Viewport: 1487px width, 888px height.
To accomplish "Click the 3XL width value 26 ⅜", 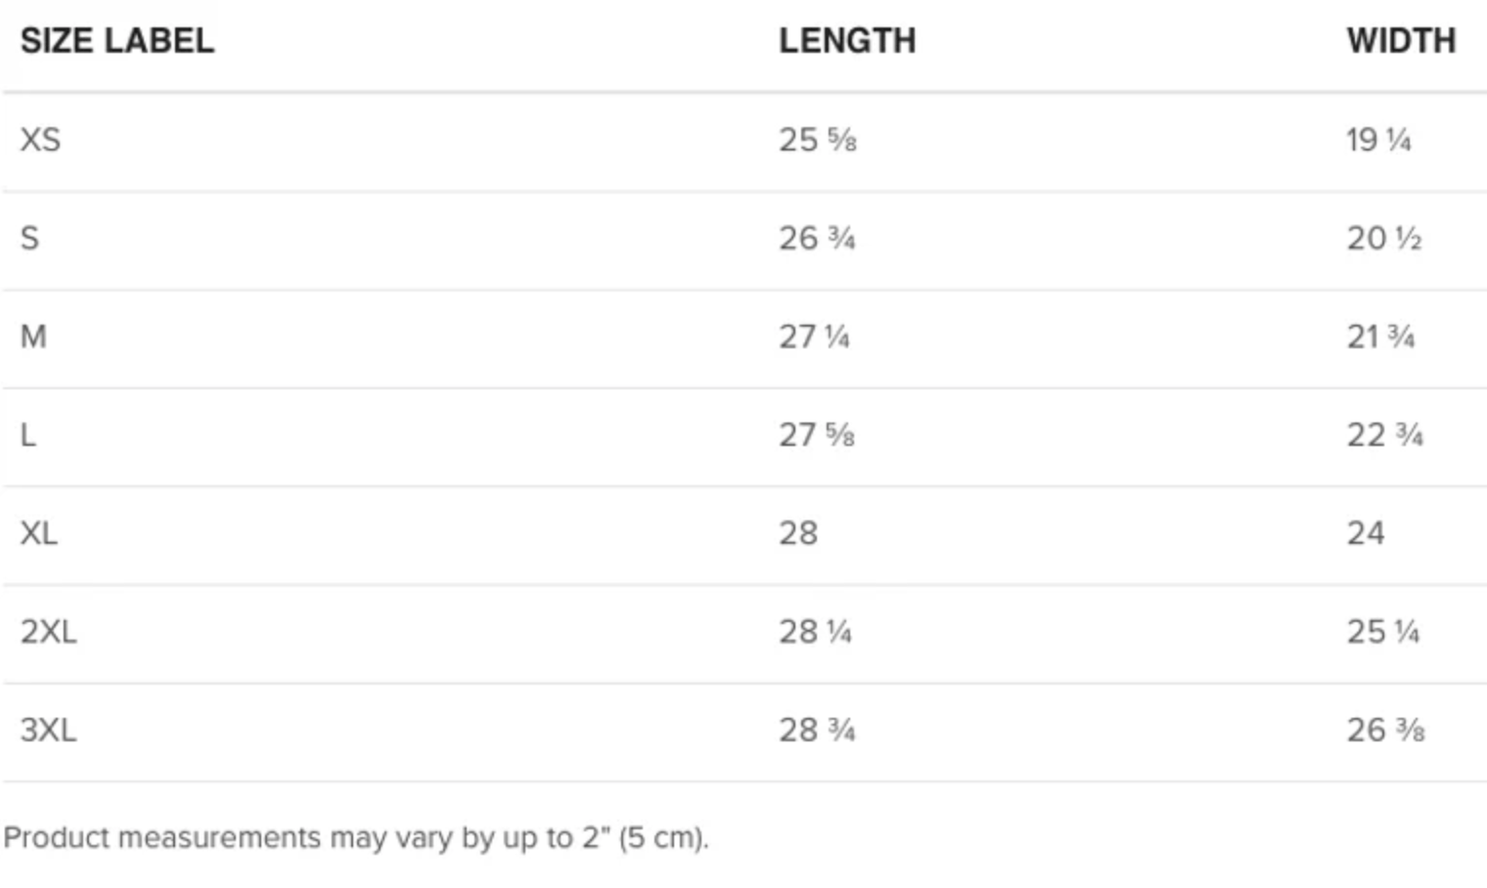I will (1385, 730).
